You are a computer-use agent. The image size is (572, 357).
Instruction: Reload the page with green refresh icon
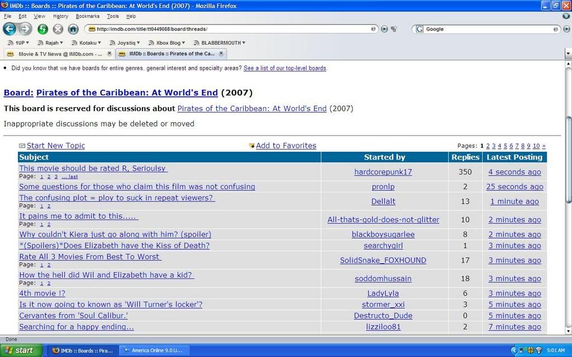coord(42,29)
